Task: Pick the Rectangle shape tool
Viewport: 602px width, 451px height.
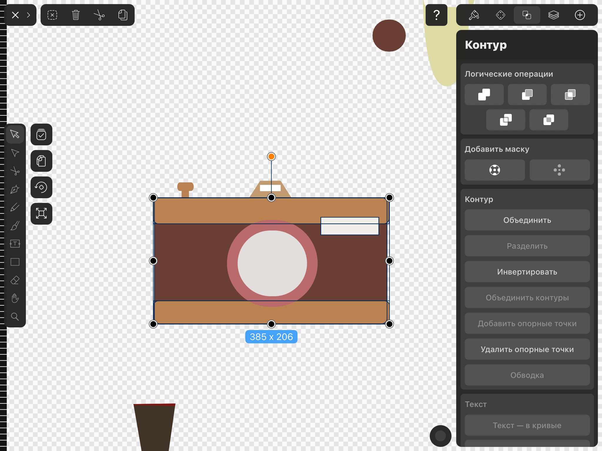Action: [15, 262]
